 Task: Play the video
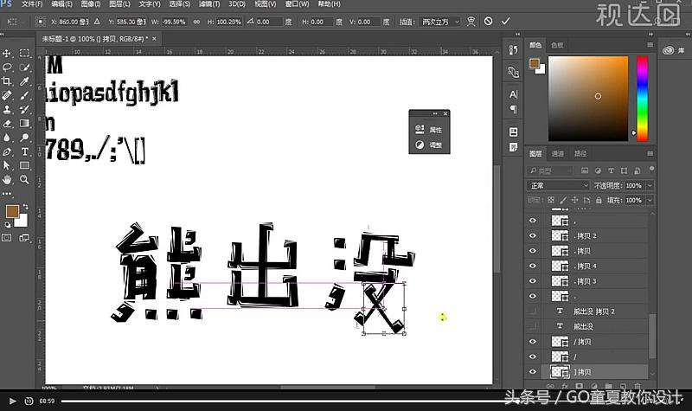tap(12, 401)
